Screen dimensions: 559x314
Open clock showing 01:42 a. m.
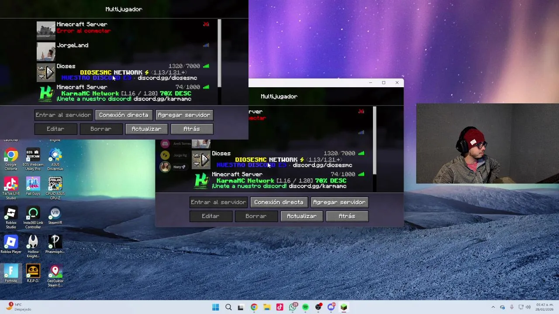[x=545, y=307]
